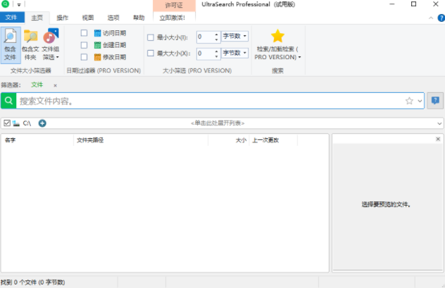
Task: Click the minimum size value field
Action: pyautogui.click(x=205, y=37)
